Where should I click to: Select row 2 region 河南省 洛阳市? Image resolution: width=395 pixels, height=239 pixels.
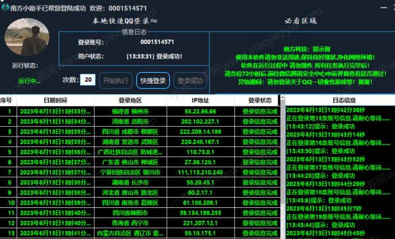[130, 121]
